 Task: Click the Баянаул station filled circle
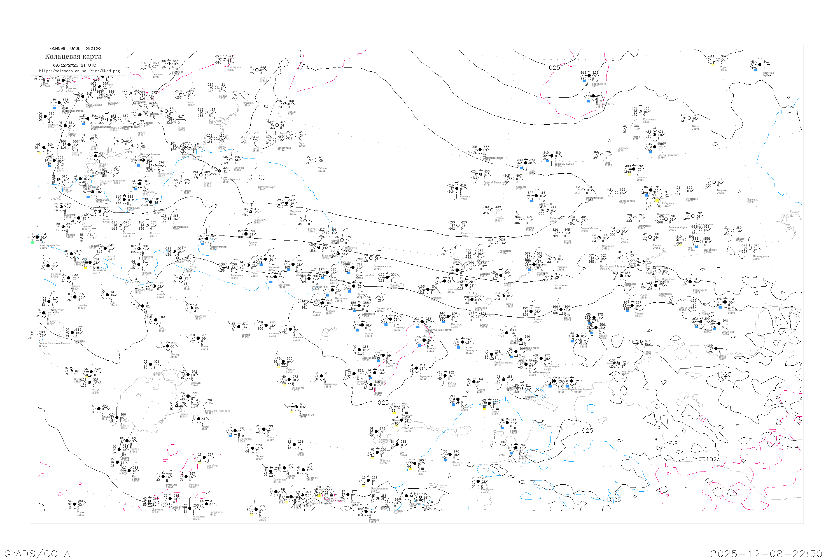pyautogui.click(x=424, y=340)
